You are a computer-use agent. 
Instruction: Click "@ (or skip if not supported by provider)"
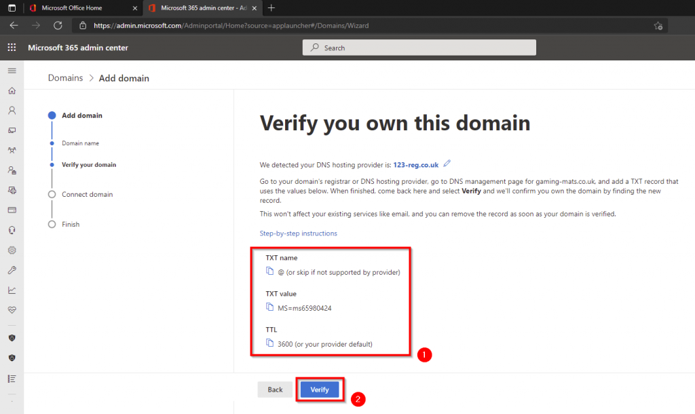point(339,272)
